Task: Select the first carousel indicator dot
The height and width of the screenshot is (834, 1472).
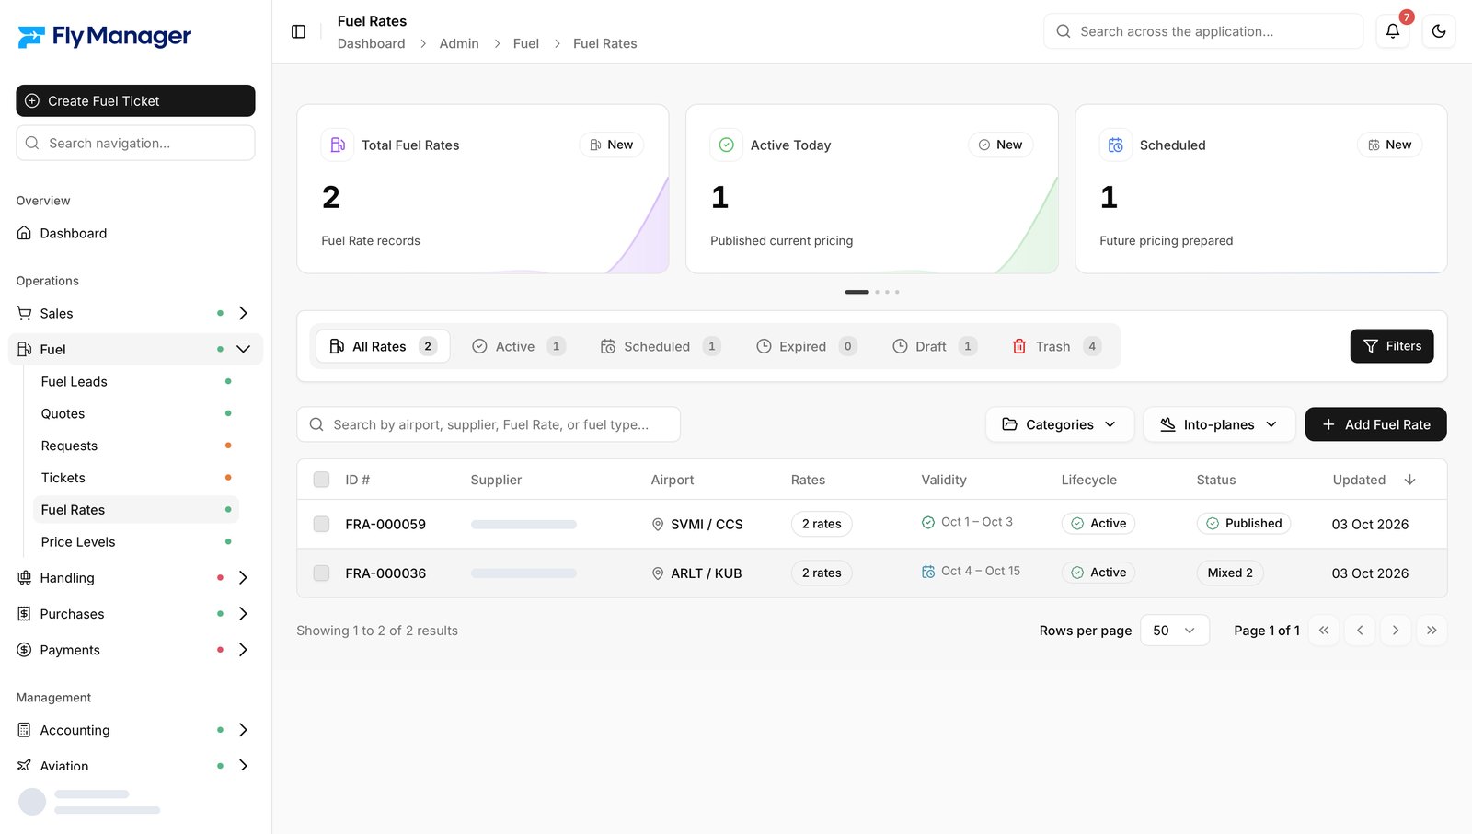Action: tap(857, 292)
